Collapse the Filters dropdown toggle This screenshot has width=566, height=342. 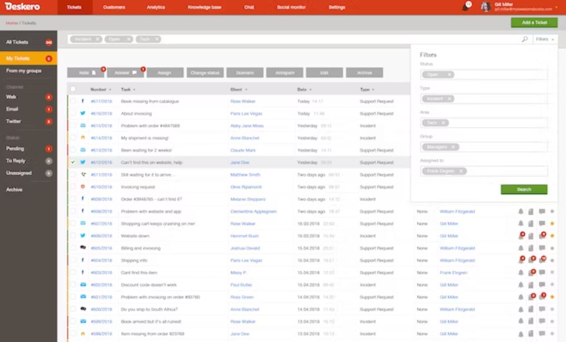(x=545, y=39)
